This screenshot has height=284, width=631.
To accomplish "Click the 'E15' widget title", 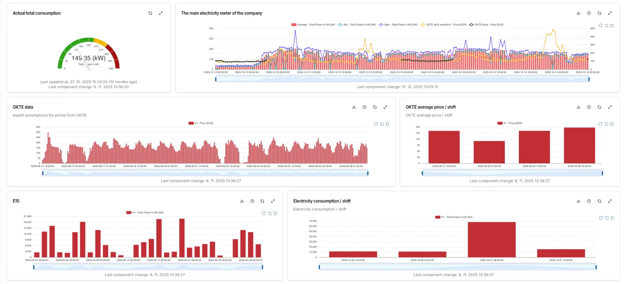I will point(16,201).
